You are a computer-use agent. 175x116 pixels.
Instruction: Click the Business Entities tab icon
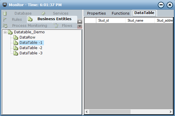(30, 19)
